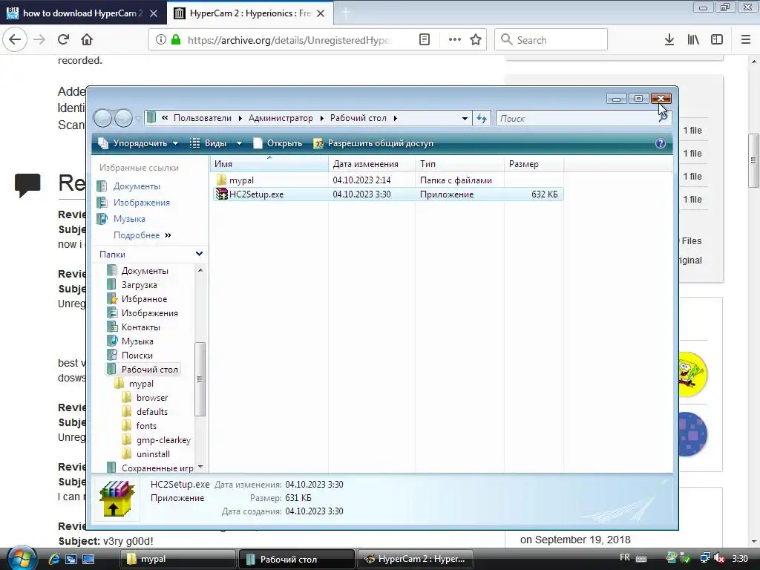
Task: Click the Поиск search box in Explorer
Action: [583, 118]
